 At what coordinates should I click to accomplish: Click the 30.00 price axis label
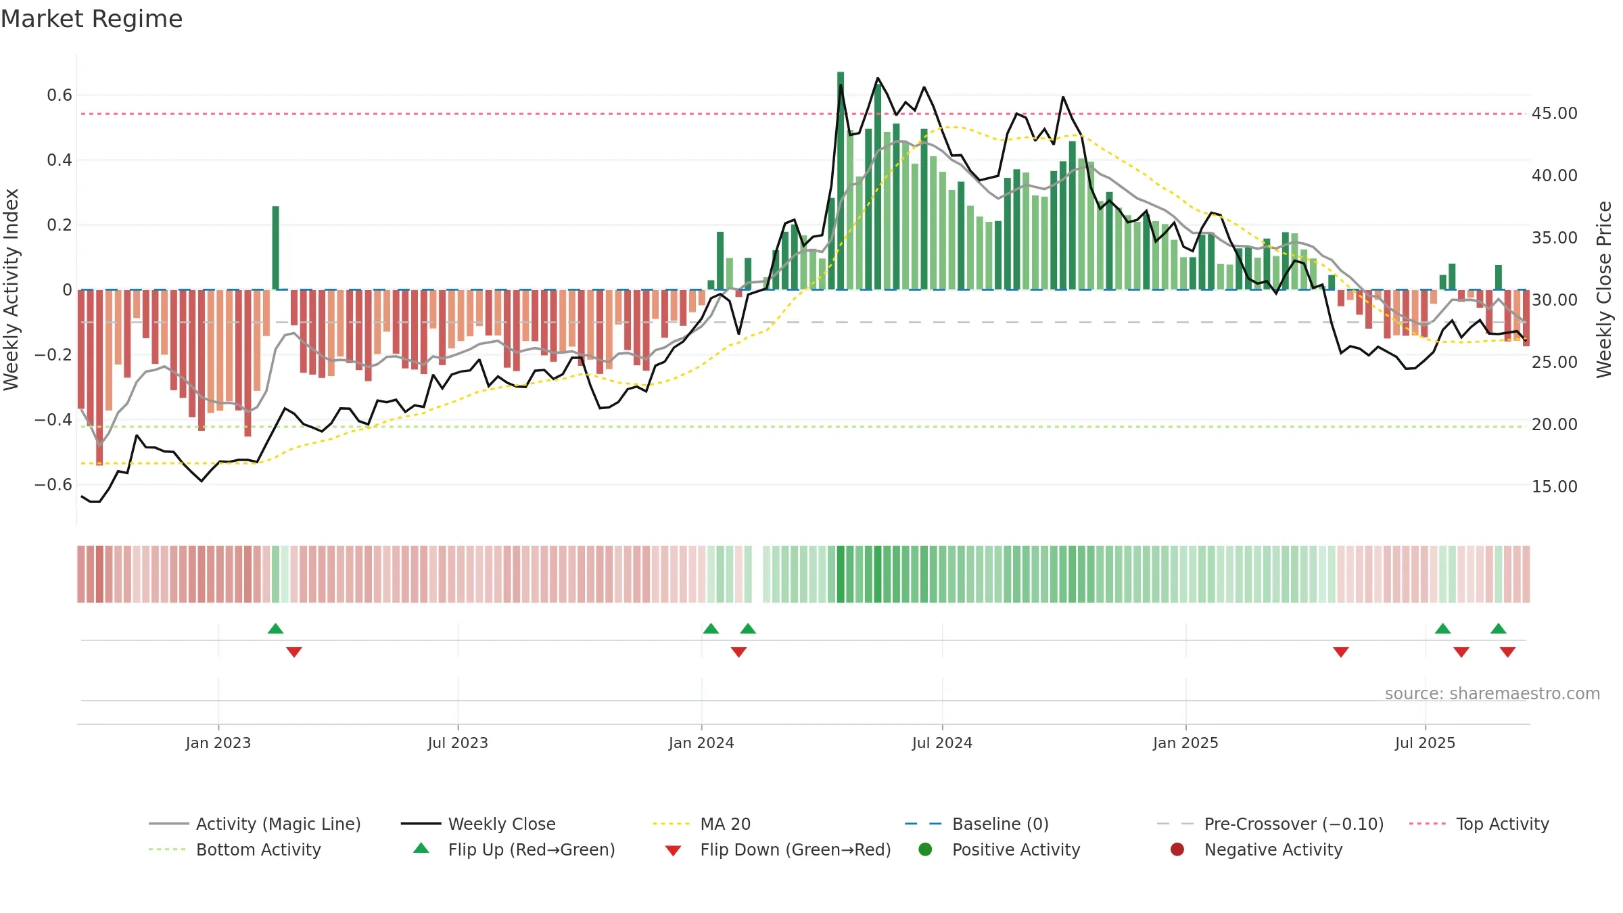(x=1555, y=300)
